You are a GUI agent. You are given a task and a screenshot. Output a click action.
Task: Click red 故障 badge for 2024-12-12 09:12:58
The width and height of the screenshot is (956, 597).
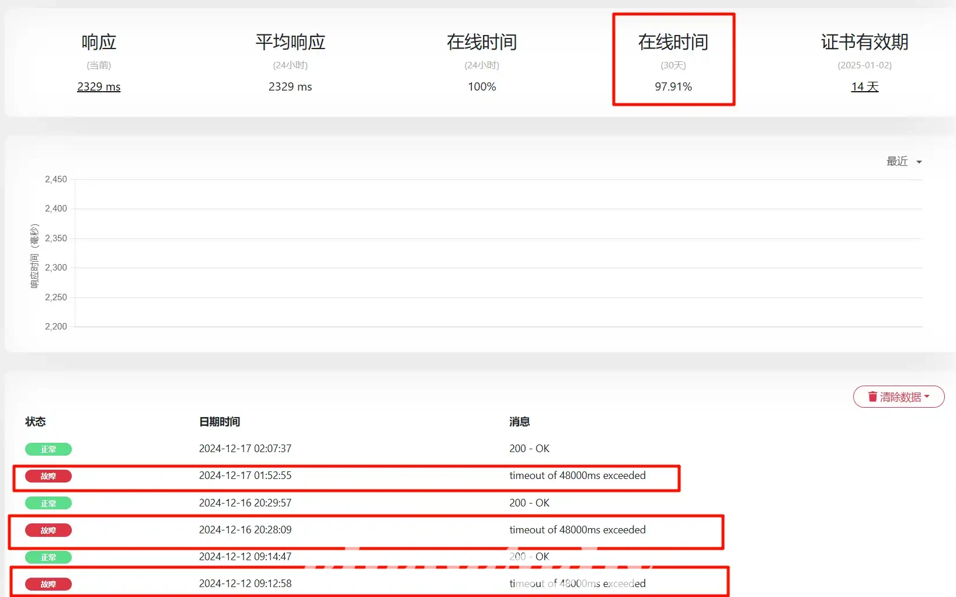pyautogui.click(x=48, y=584)
